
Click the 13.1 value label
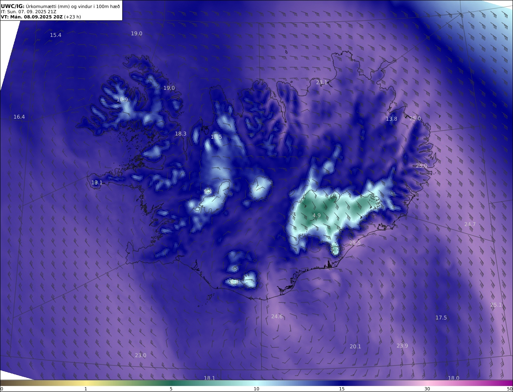click(97, 183)
